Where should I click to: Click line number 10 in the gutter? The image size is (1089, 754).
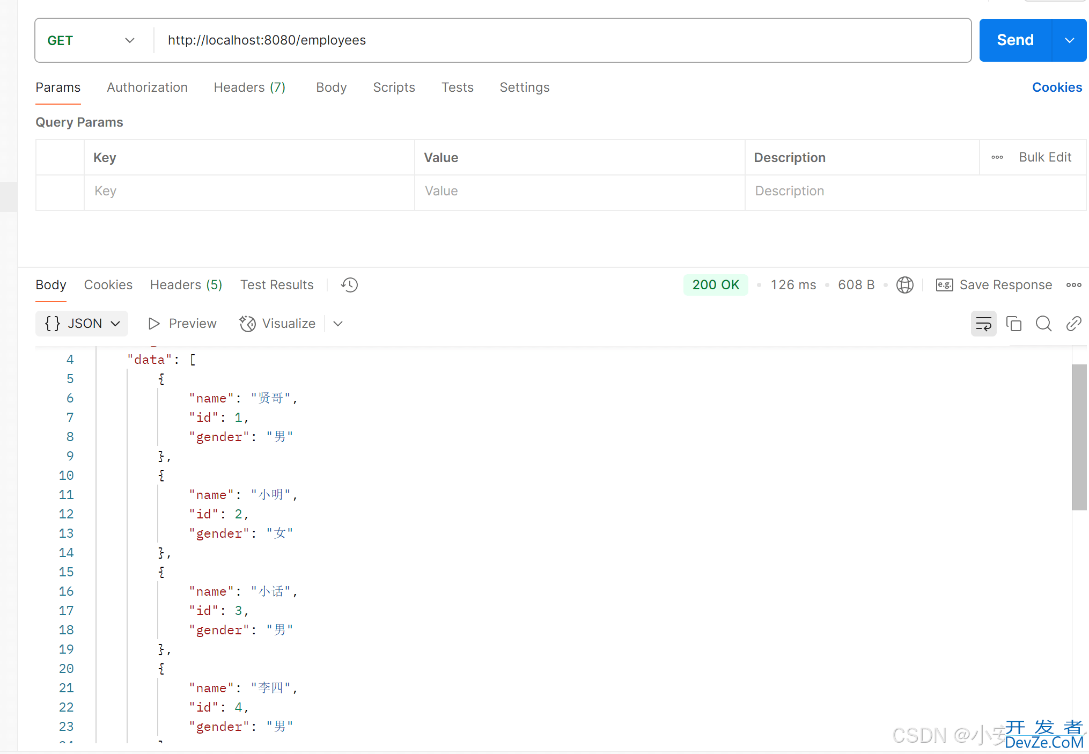67,475
